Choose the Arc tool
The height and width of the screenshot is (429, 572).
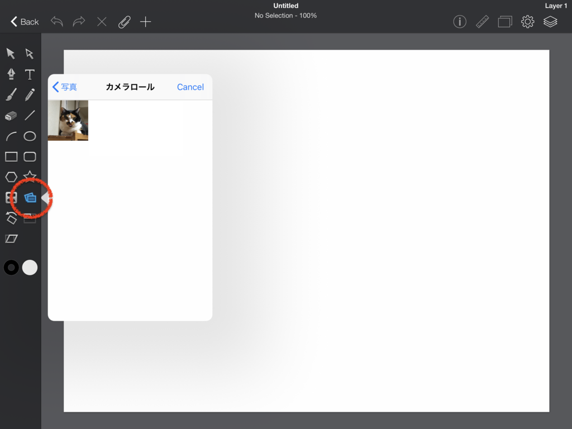pyautogui.click(x=11, y=136)
